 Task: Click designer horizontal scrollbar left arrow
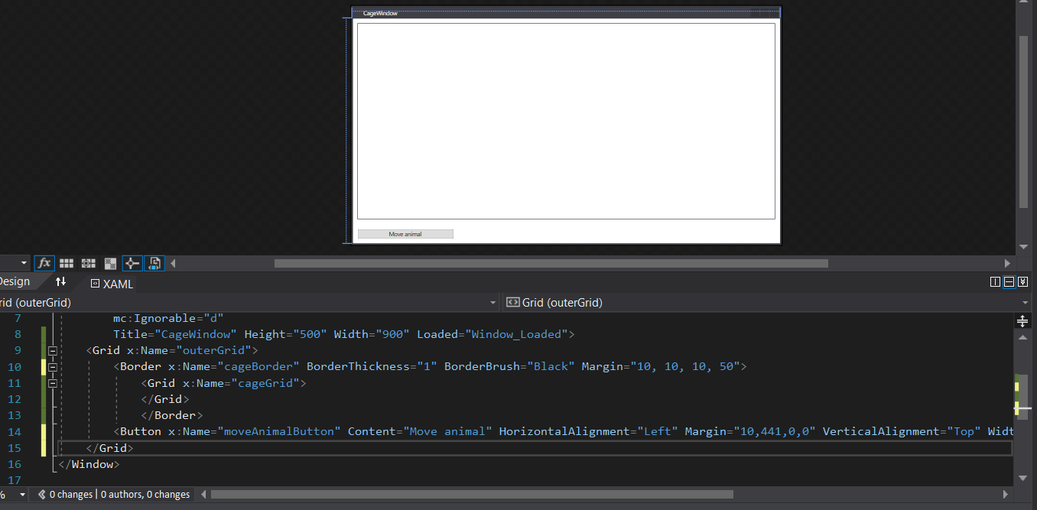tap(173, 264)
